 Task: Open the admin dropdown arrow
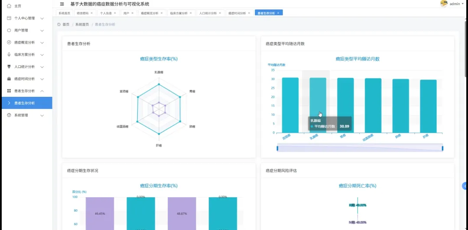(463, 4)
